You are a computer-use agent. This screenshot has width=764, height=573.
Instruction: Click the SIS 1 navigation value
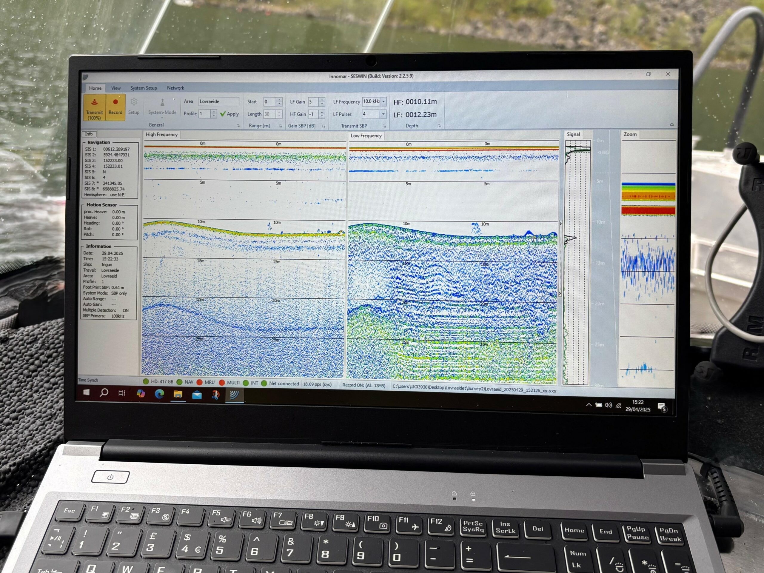pos(116,149)
